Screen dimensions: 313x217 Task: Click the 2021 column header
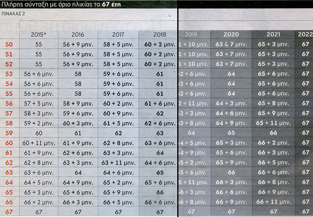point(274,34)
